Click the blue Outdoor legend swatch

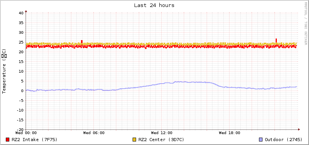click(x=261, y=140)
